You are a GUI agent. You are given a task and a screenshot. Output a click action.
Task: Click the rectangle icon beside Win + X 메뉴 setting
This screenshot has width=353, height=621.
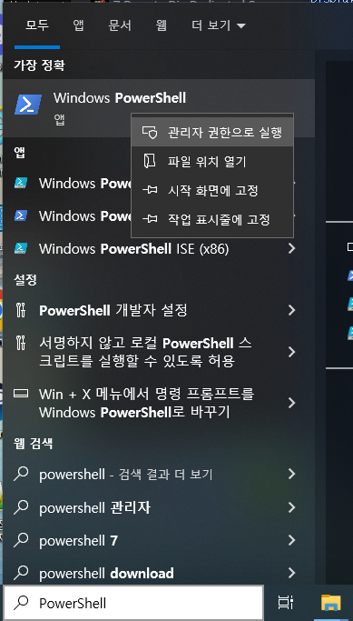point(21,394)
